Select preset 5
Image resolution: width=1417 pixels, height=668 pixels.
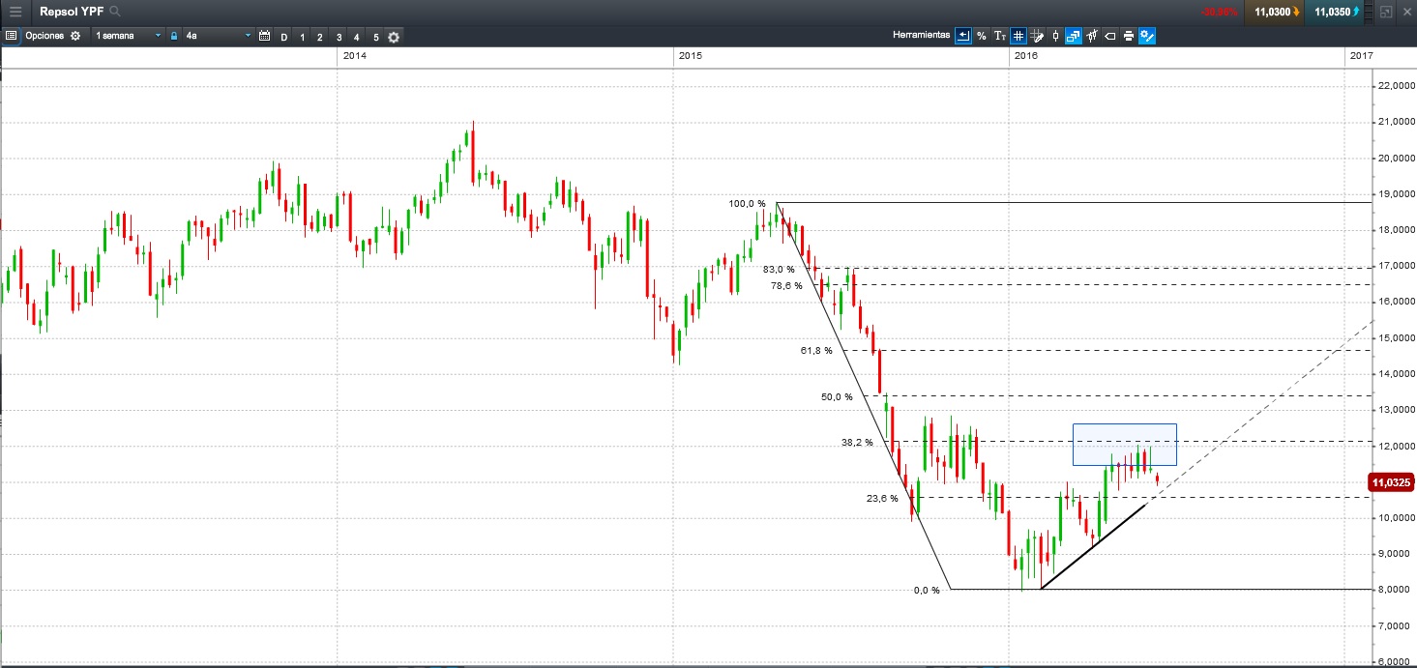coord(375,37)
